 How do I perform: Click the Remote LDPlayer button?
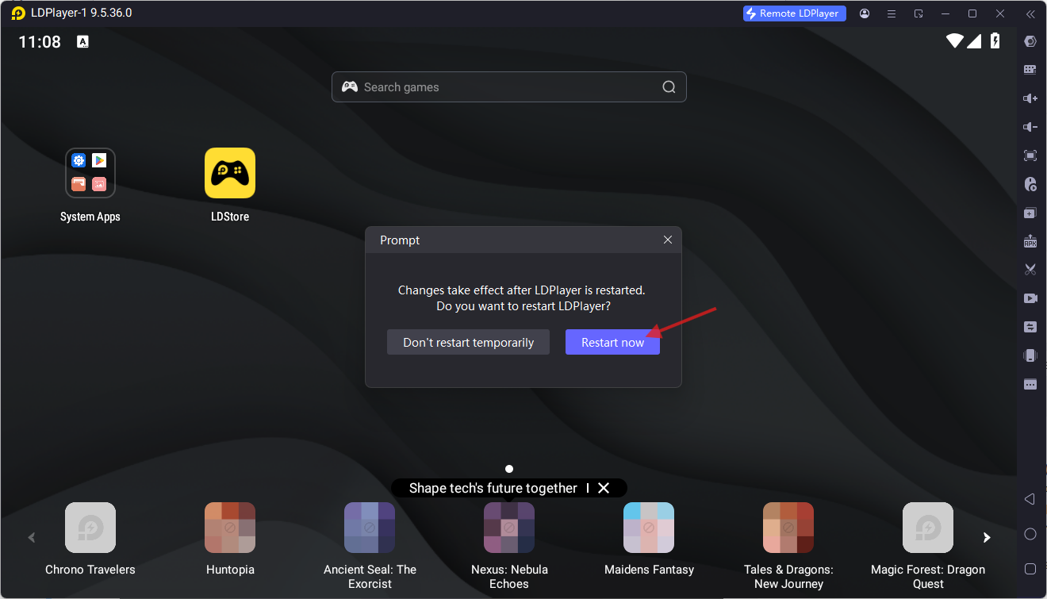(795, 13)
